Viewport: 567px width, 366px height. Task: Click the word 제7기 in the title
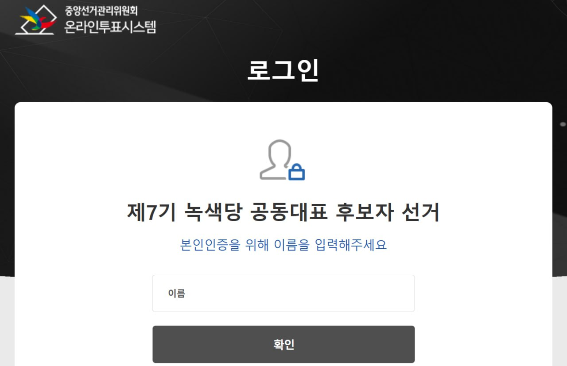pyautogui.click(x=152, y=213)
